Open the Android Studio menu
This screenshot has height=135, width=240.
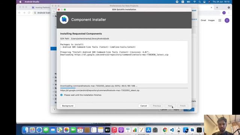point(32,2)
